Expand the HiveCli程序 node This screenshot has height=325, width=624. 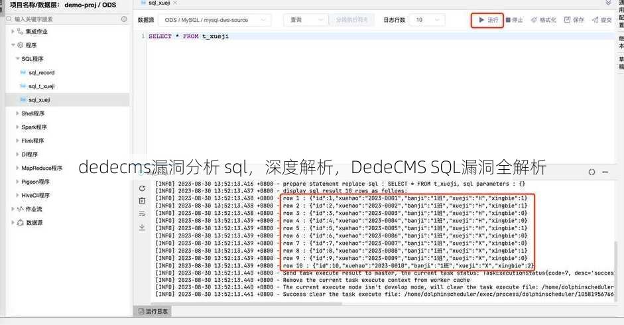point(17,195)
